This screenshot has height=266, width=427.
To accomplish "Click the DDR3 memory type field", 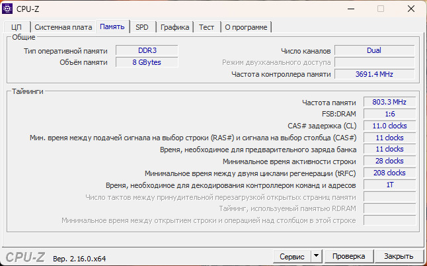I will point(146,50).
